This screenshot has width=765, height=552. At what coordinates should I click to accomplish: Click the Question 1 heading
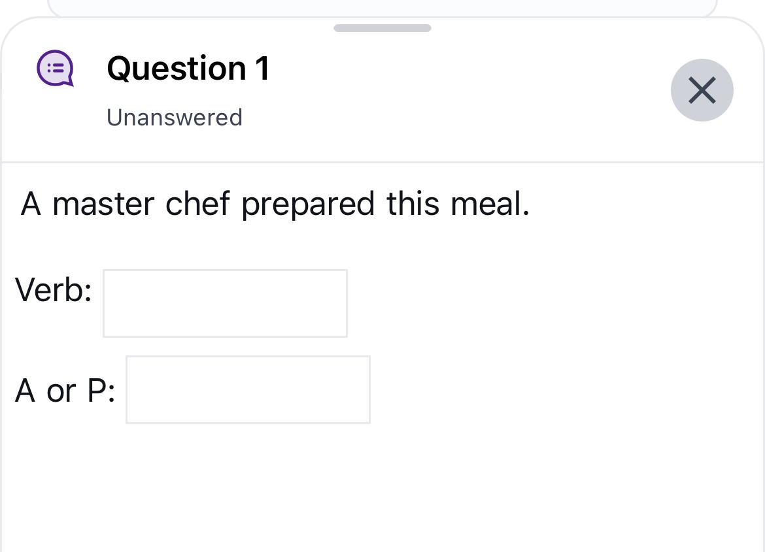188,67
